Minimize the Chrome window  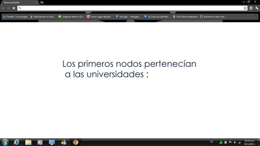(x=244, y=2)
